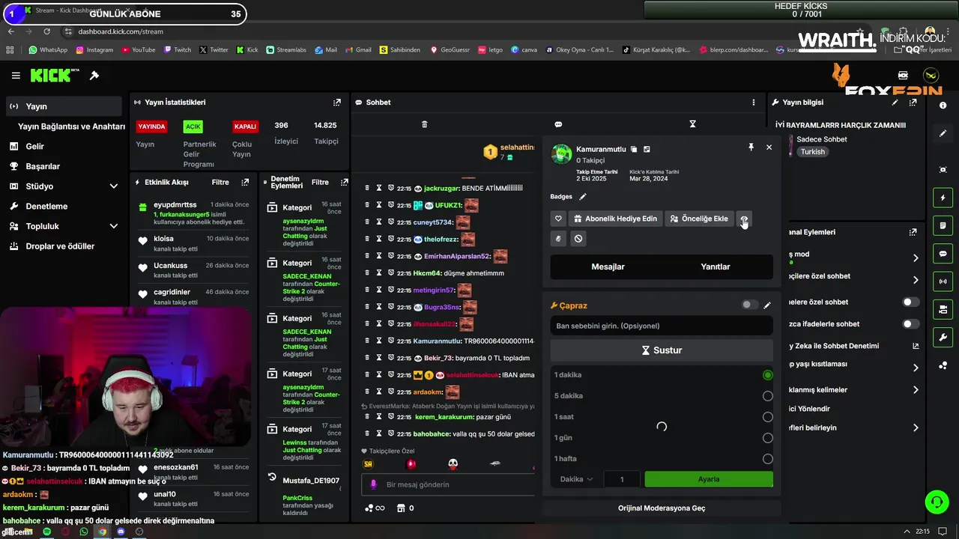Open Yayın Bağlantısı ve Anahtarı

click(71, 127)
